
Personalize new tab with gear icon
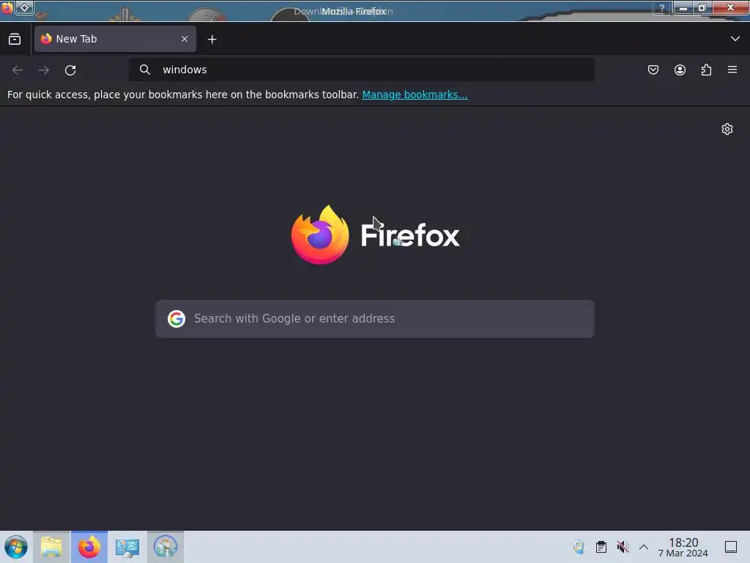[727, 129]
